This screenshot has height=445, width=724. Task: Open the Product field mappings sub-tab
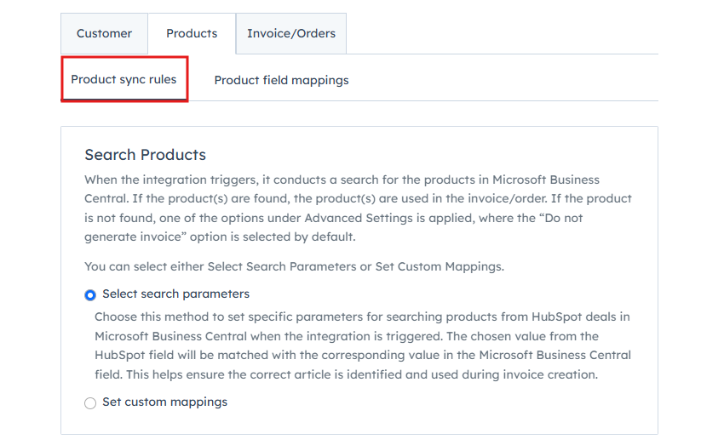click(281, 80)
